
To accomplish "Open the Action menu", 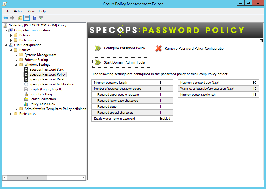I will 19,11.
